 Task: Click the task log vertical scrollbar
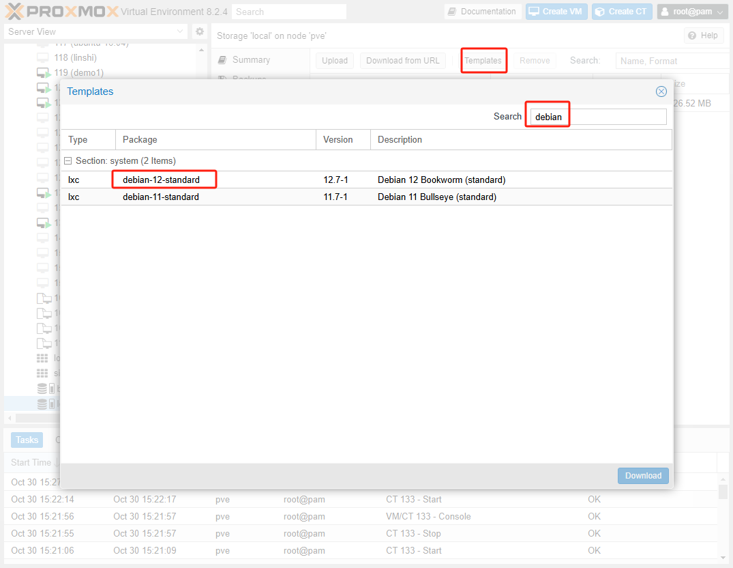[x=723, y=492]
